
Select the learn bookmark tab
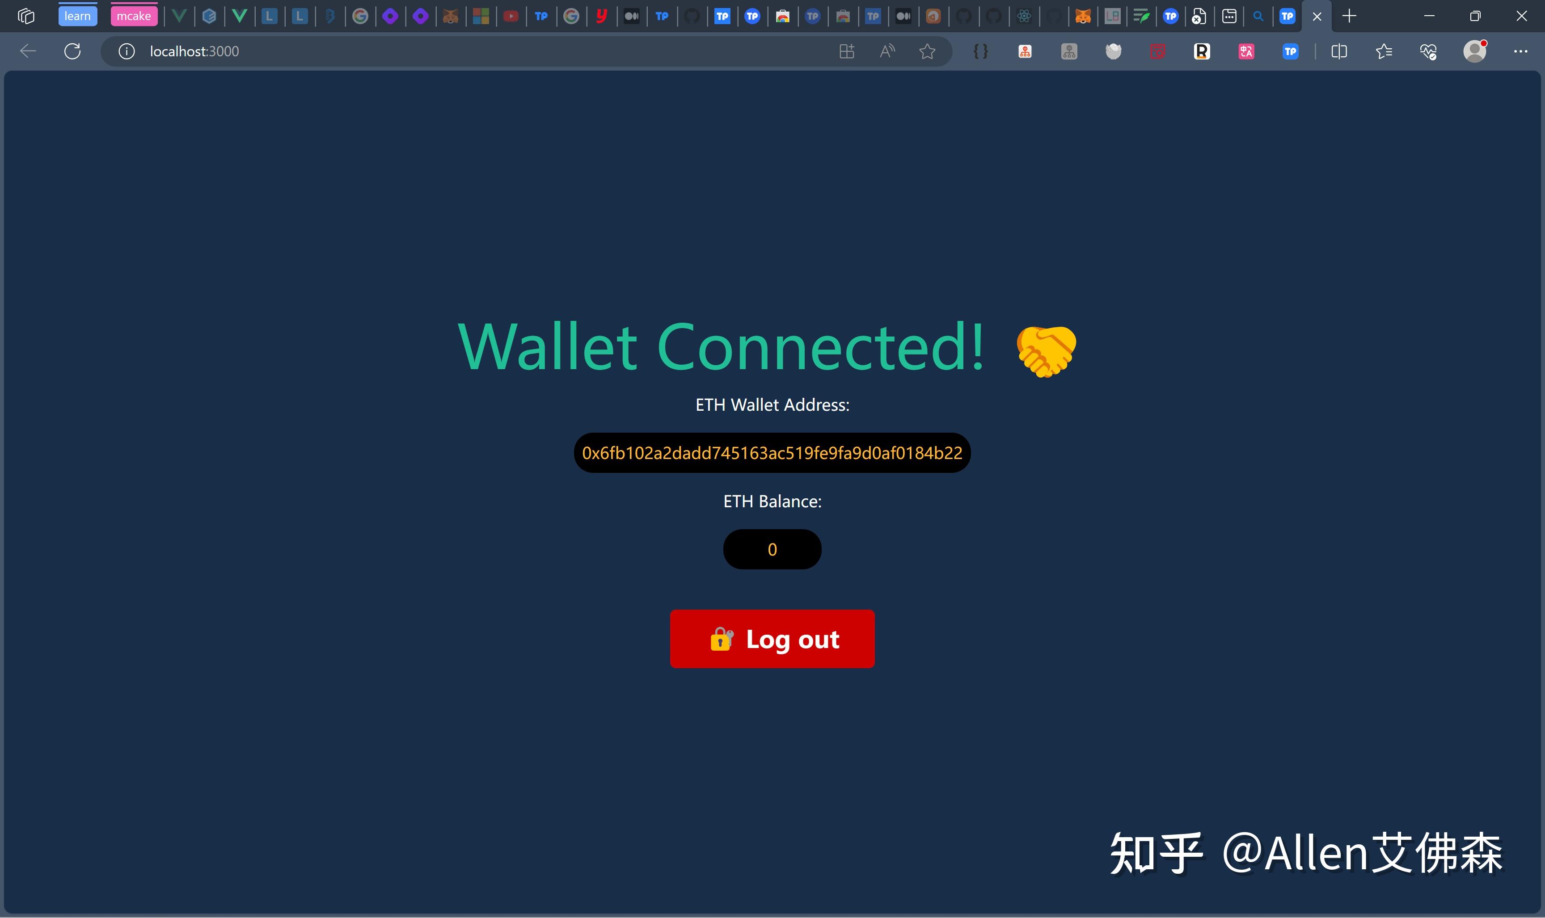[x=76, y=15]
